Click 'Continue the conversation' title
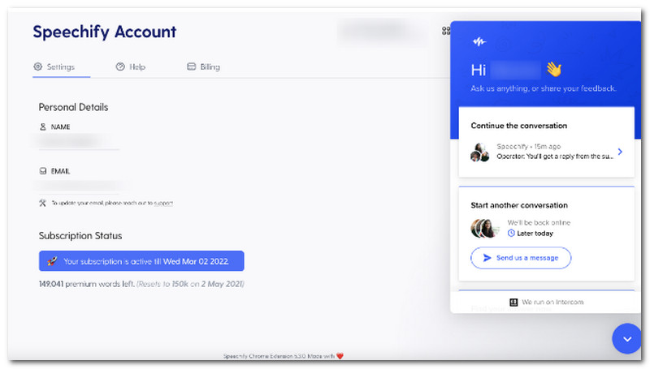This screenshot has width=650, height=369. click(519, 126)
